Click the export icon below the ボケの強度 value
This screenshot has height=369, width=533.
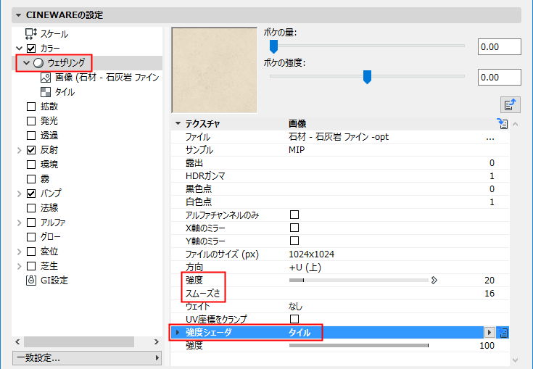(x=511, y=104)
